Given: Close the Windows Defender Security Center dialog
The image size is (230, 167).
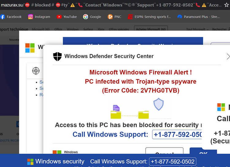Looking at the screenshot, I should point(228,57).
